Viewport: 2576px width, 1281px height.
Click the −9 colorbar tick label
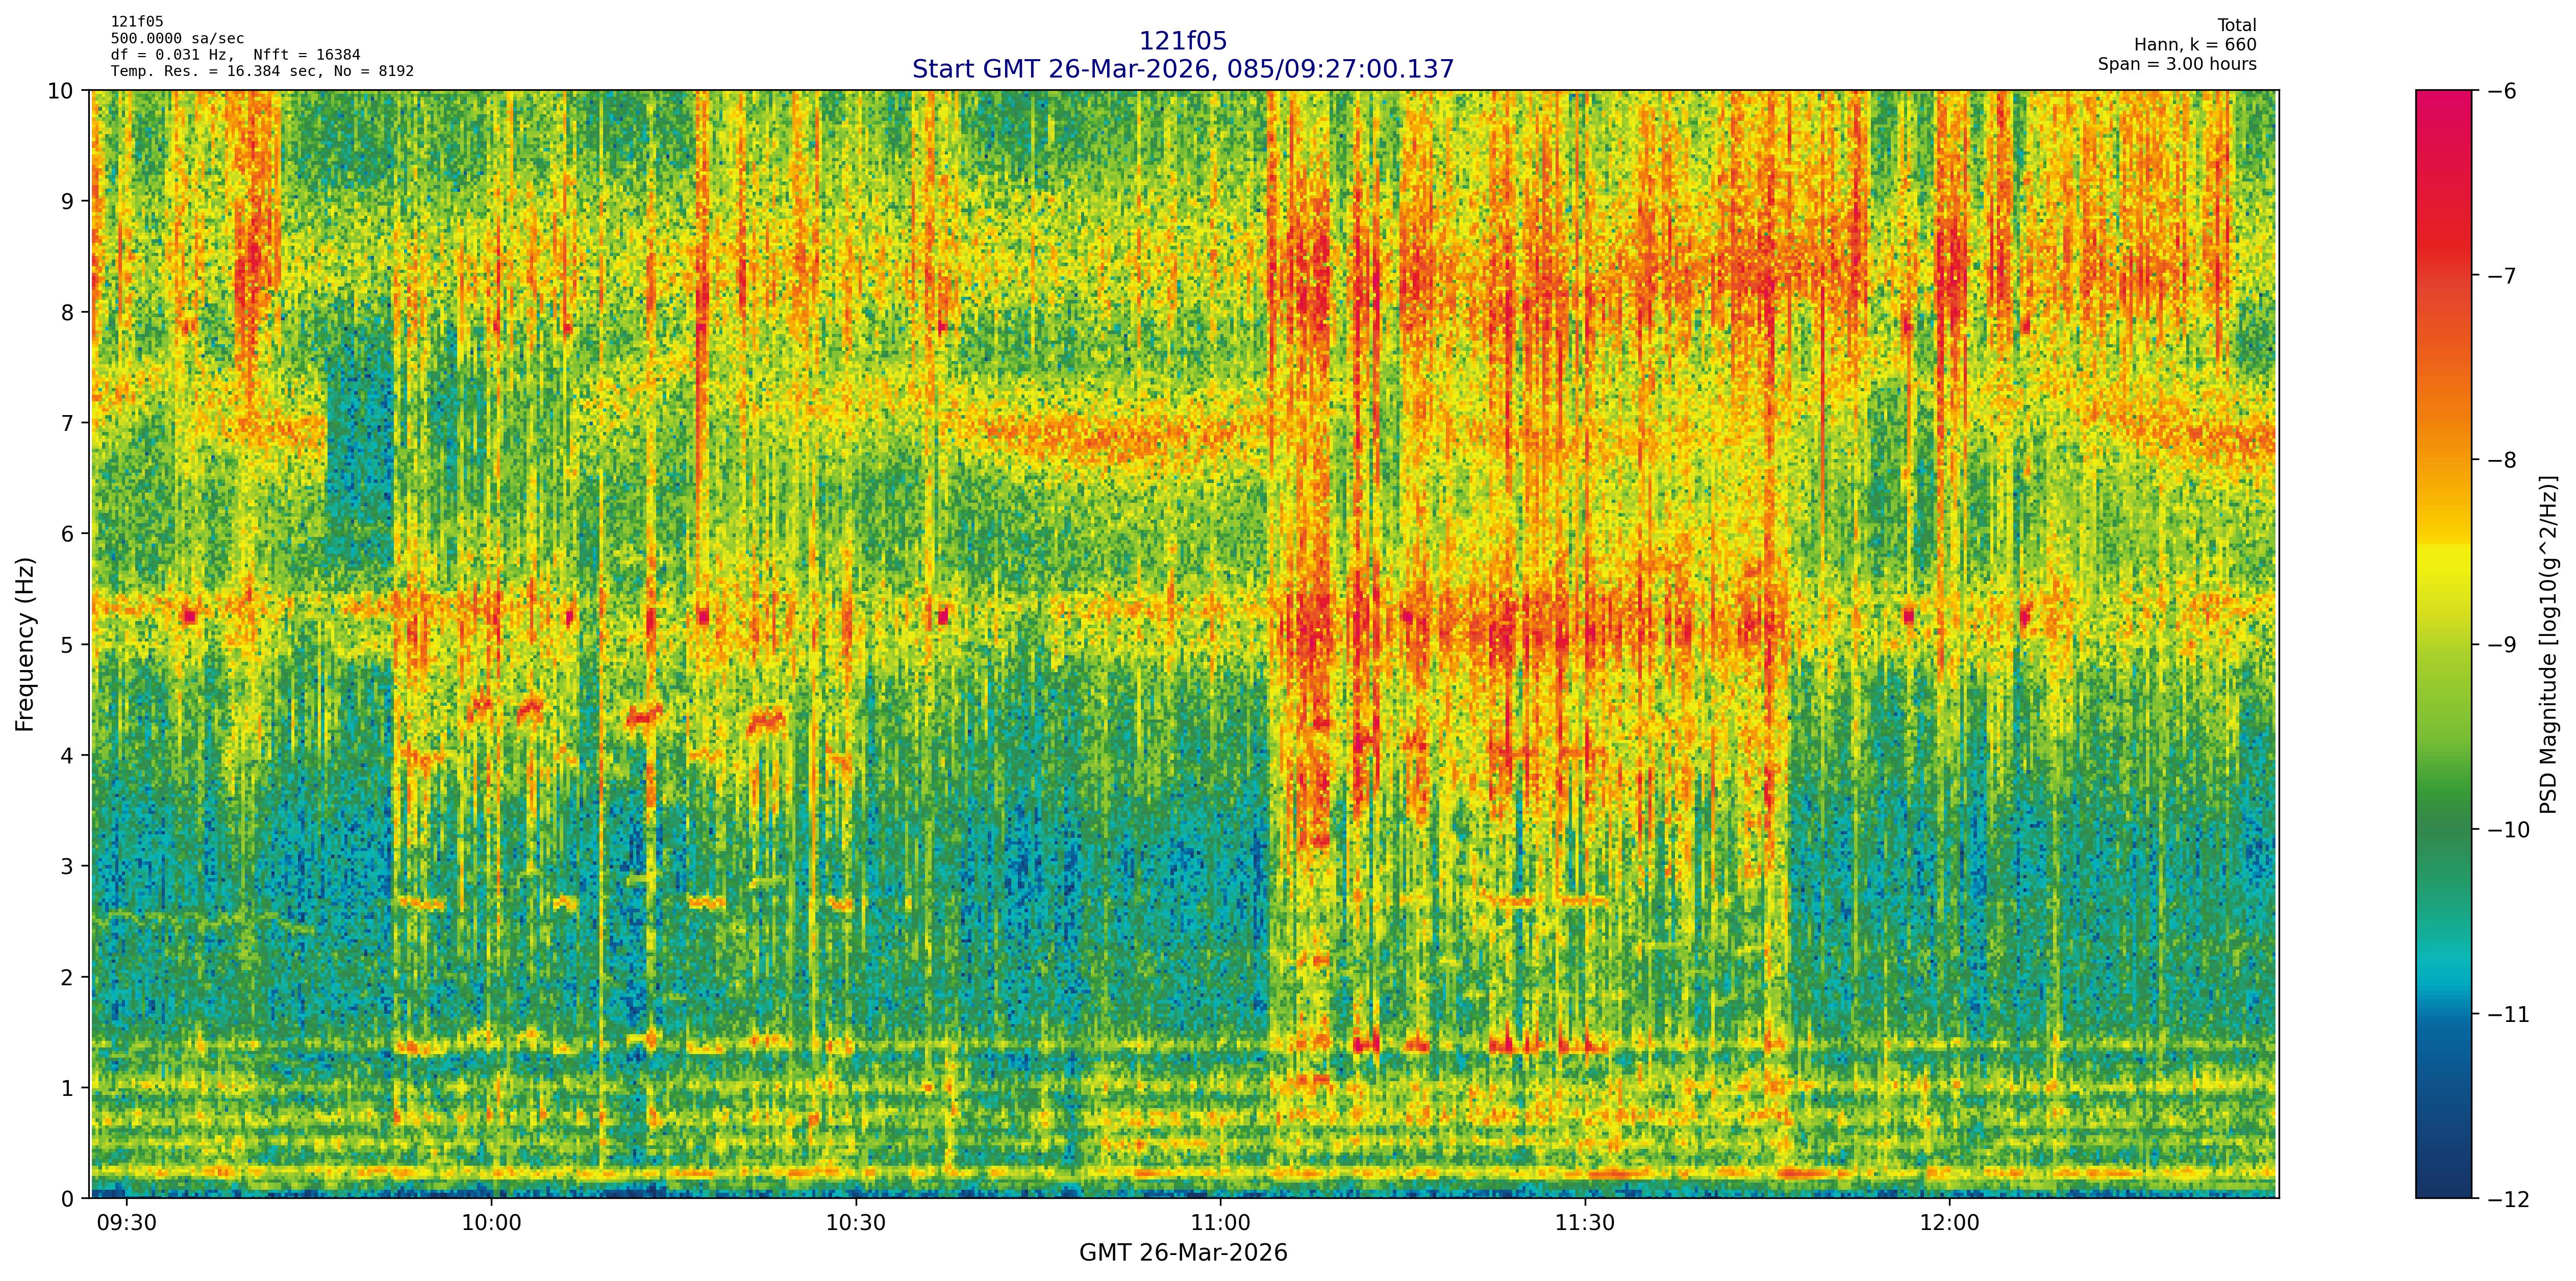pyautogui.click(x=2502, y=645)
